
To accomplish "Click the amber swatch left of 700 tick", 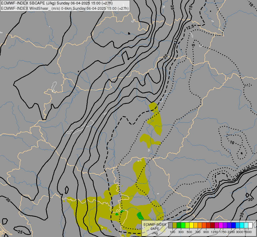I will tap(196, 225).
